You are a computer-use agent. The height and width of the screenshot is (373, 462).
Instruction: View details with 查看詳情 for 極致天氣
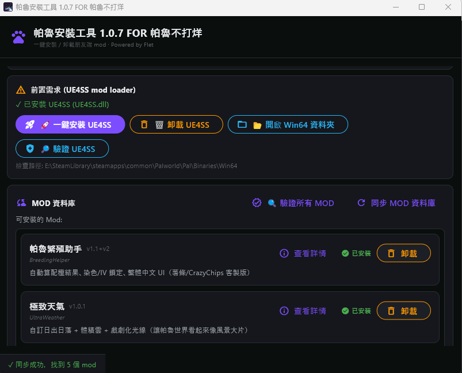click(303, 310)
